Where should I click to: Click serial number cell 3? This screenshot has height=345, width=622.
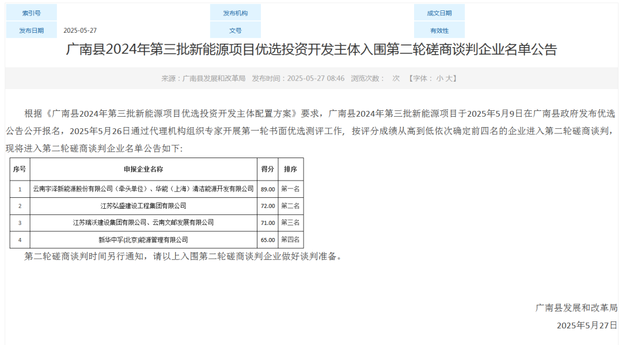tap(20, 223)
